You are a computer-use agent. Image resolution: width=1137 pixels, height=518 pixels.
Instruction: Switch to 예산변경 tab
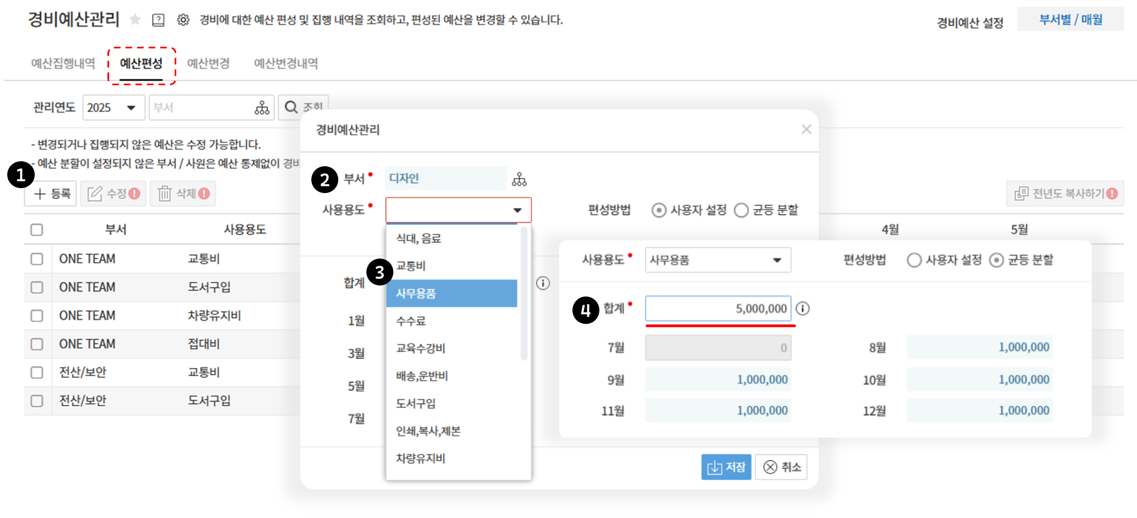pyautogui.click(x=208, y=64)
